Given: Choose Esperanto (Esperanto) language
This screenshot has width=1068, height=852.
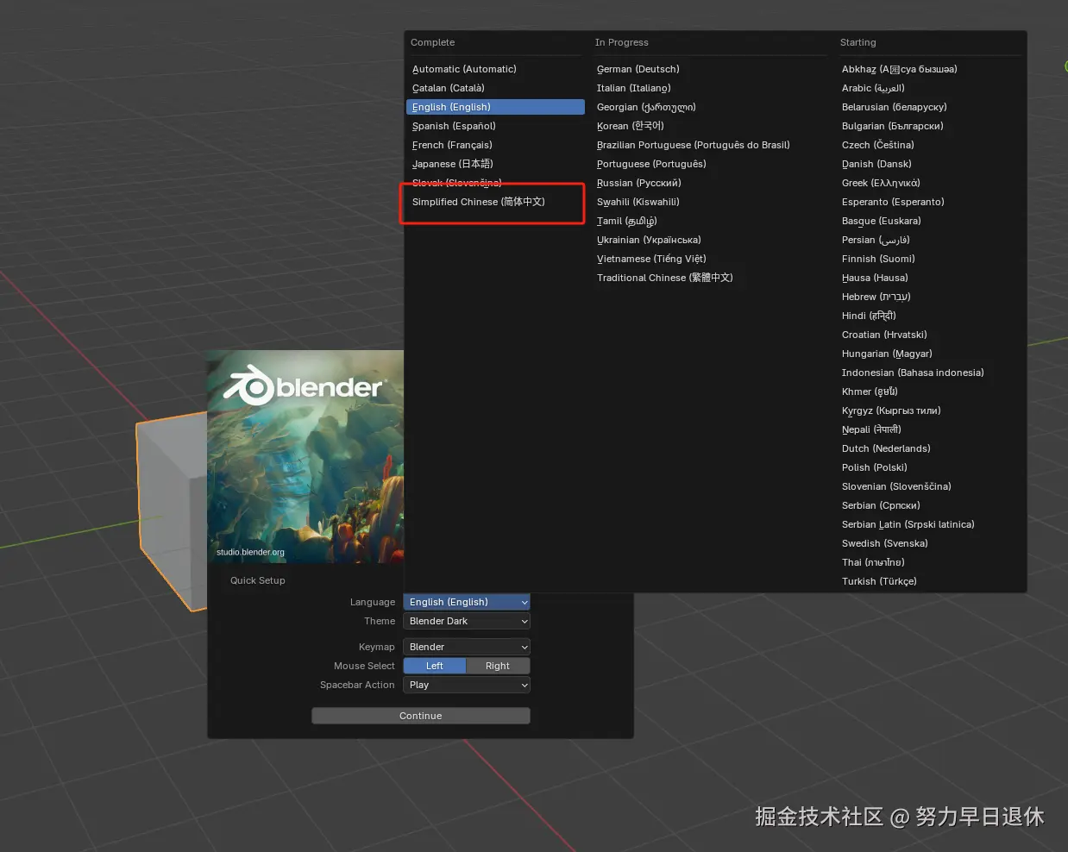Looking at the screenshot, I should tap(930, 202).
